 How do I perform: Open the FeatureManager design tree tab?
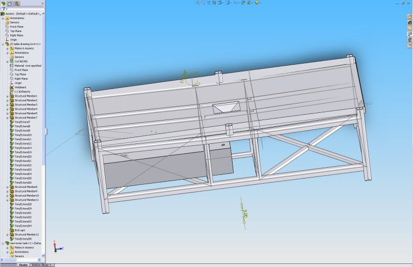[x=3, y=3]
